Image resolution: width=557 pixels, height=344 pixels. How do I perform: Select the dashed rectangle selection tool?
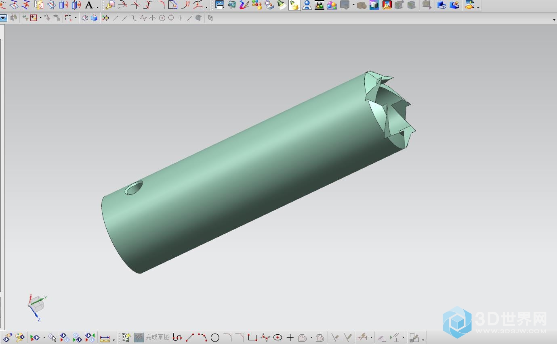click(x=68, y=18)
